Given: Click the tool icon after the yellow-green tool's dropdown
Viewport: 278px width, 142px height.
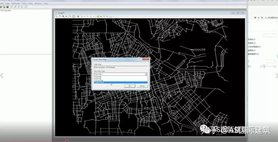Looking at the screenshot, I should point(104,16).
